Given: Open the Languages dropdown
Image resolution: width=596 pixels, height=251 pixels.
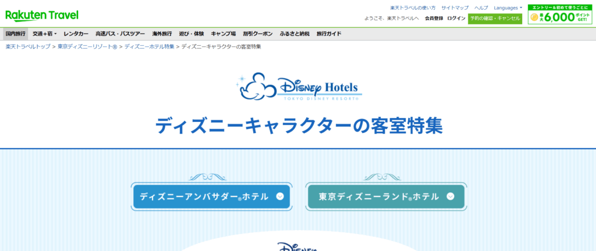Looking at the screenshot, I should coord(508,8).
